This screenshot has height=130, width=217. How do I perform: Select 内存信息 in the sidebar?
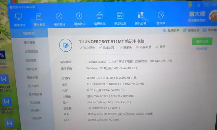click(x=32, y=69)
